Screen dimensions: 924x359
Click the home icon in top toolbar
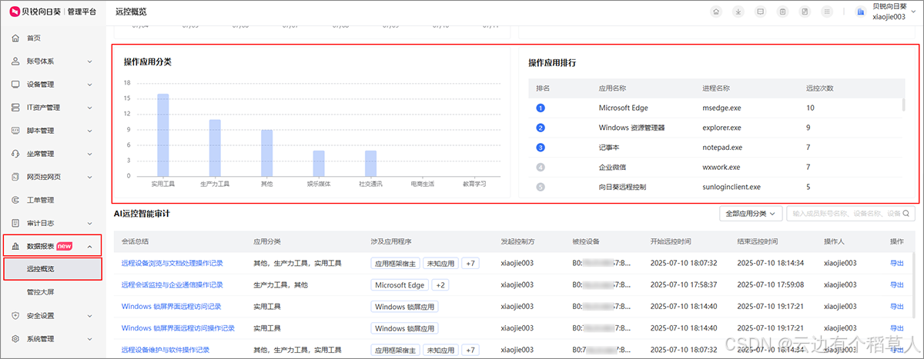[716, 12]
